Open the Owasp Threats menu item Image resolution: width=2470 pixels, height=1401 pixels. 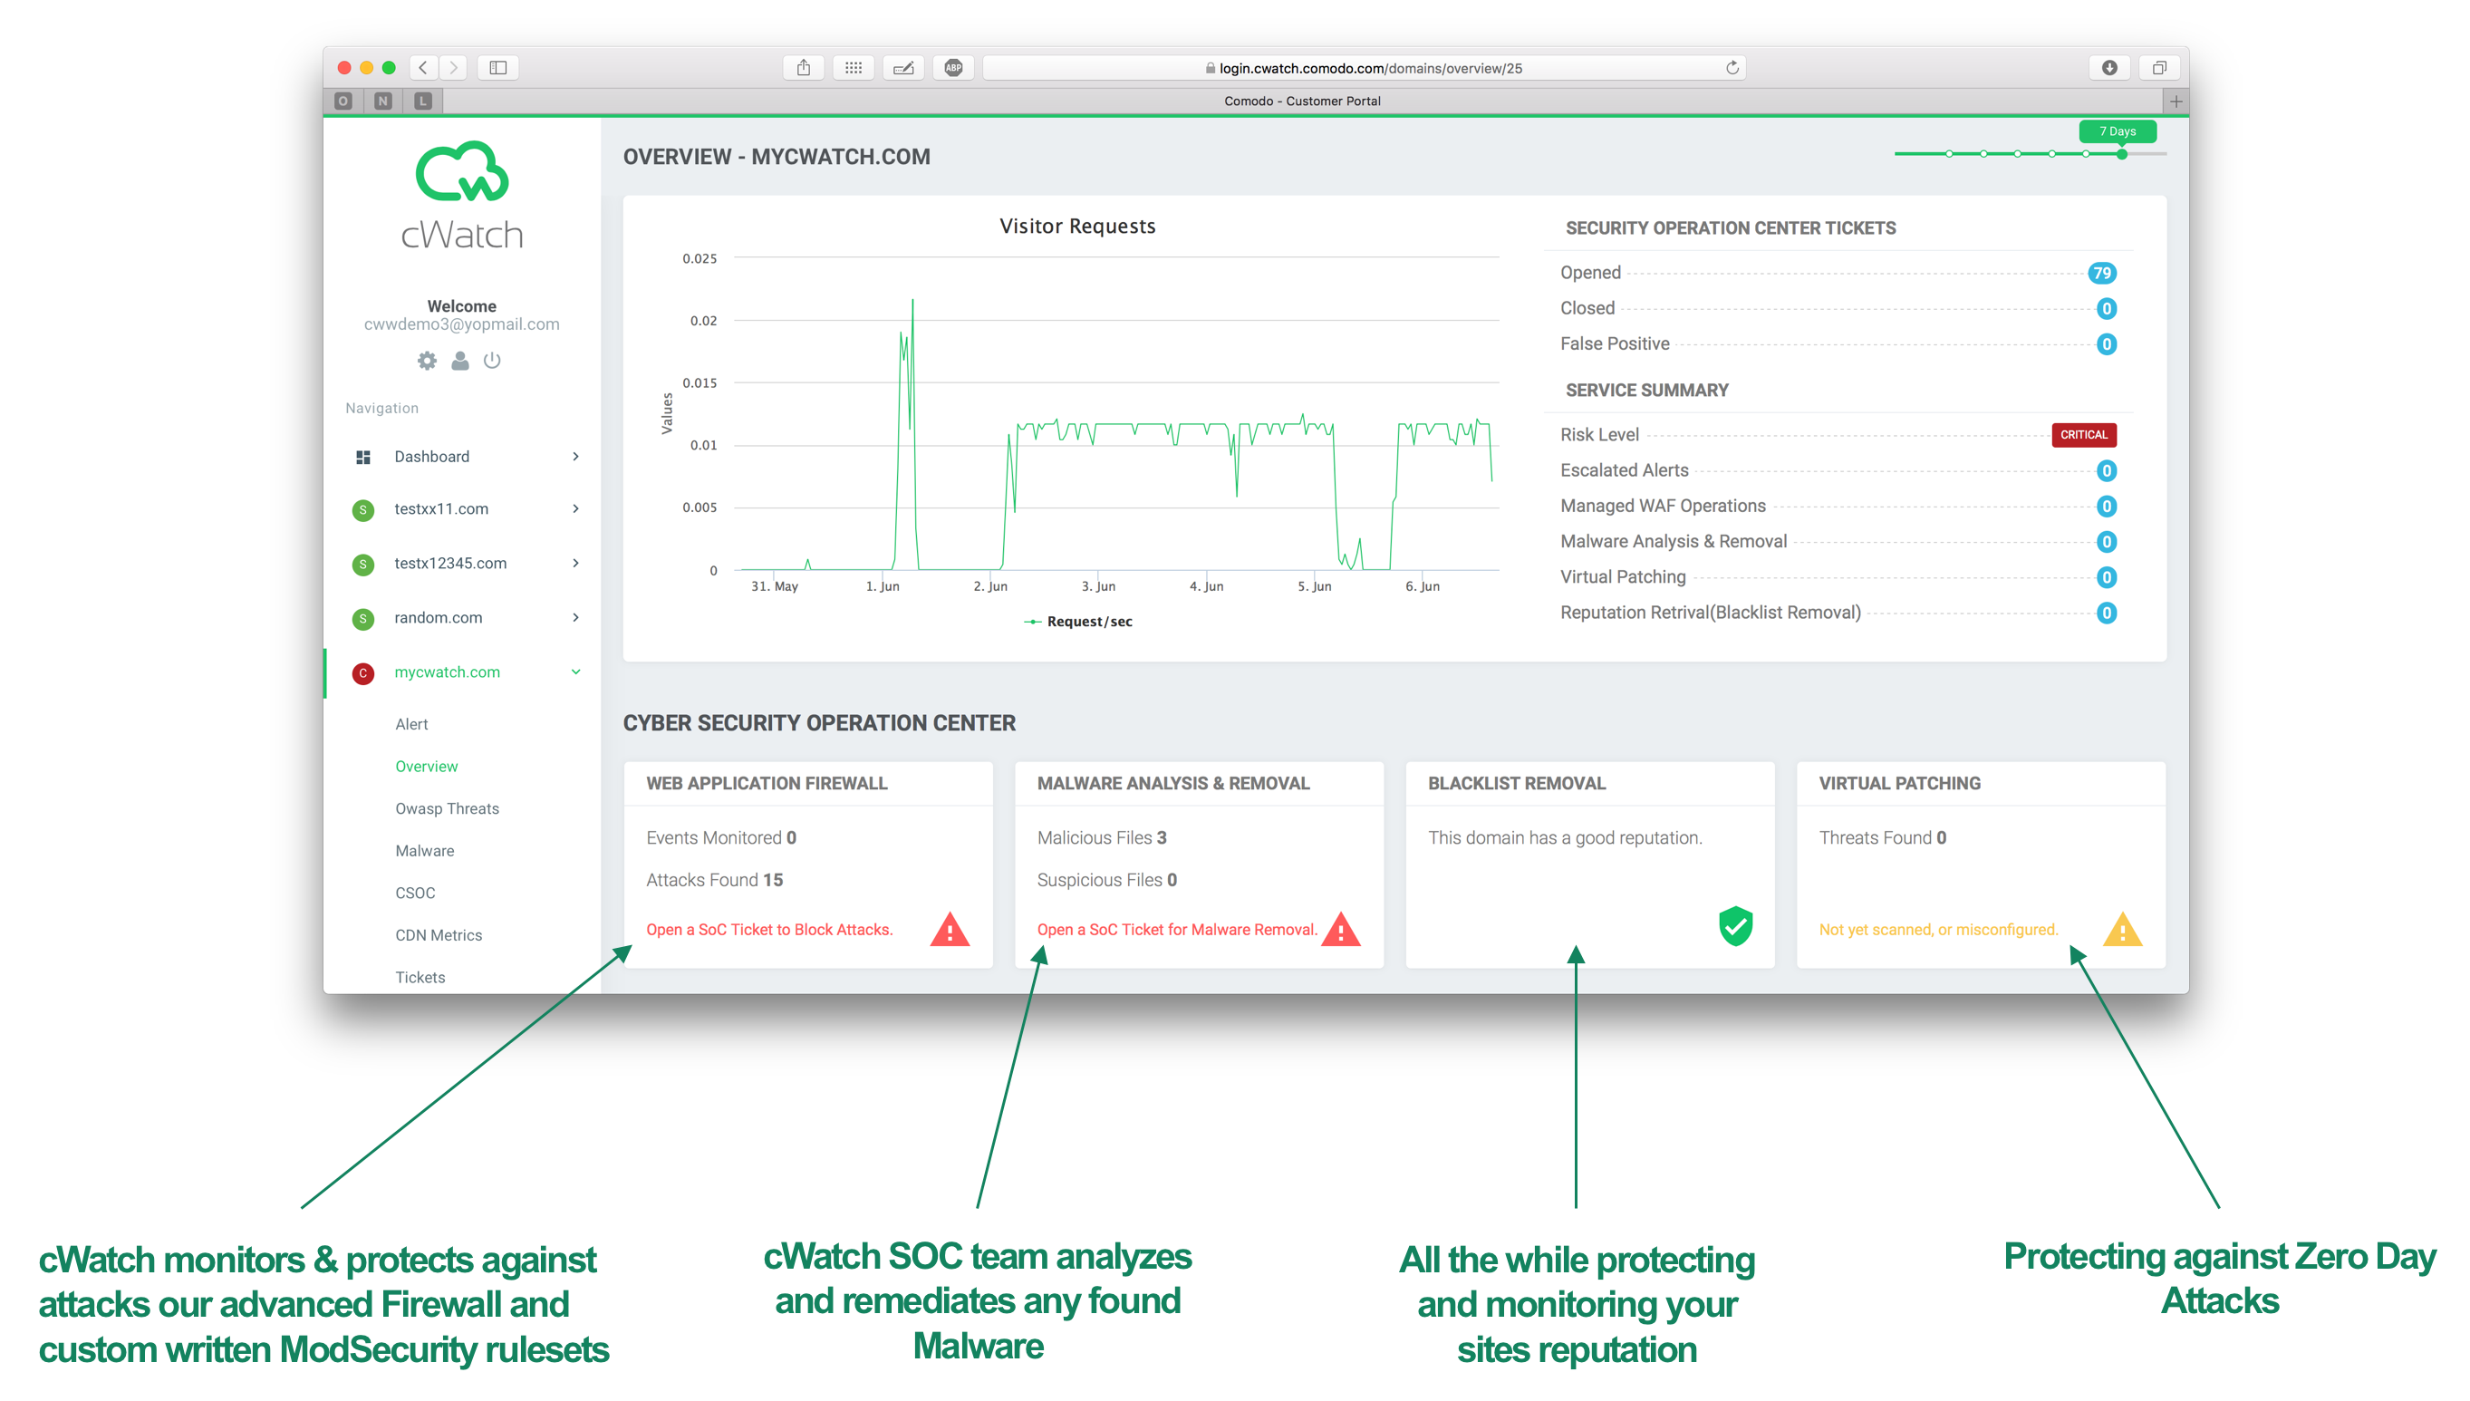coord(447,808)
